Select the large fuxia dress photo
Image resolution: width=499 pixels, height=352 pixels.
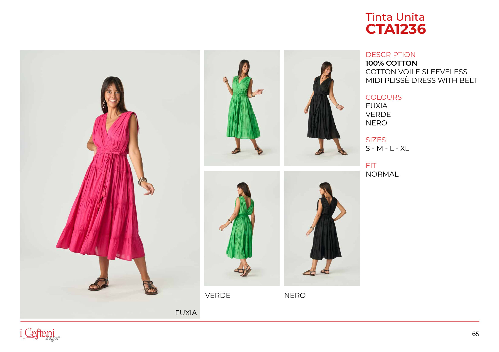pos(110,184)
